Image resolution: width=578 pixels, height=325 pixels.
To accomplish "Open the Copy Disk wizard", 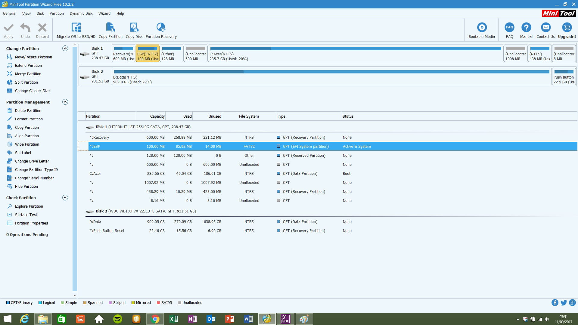I will coord(134,30).
